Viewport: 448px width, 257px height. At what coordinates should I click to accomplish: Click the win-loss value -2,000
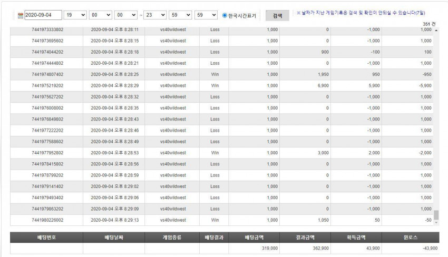(x=425, y=153)
